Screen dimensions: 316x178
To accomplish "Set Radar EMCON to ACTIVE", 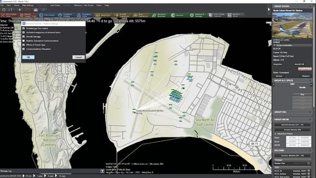I will [x=292, y=137].
